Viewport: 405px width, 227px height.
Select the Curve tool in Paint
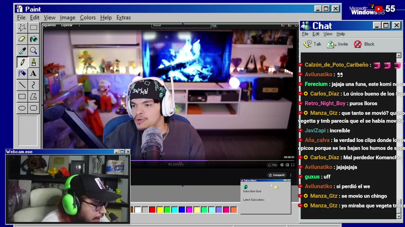[34, 85]
